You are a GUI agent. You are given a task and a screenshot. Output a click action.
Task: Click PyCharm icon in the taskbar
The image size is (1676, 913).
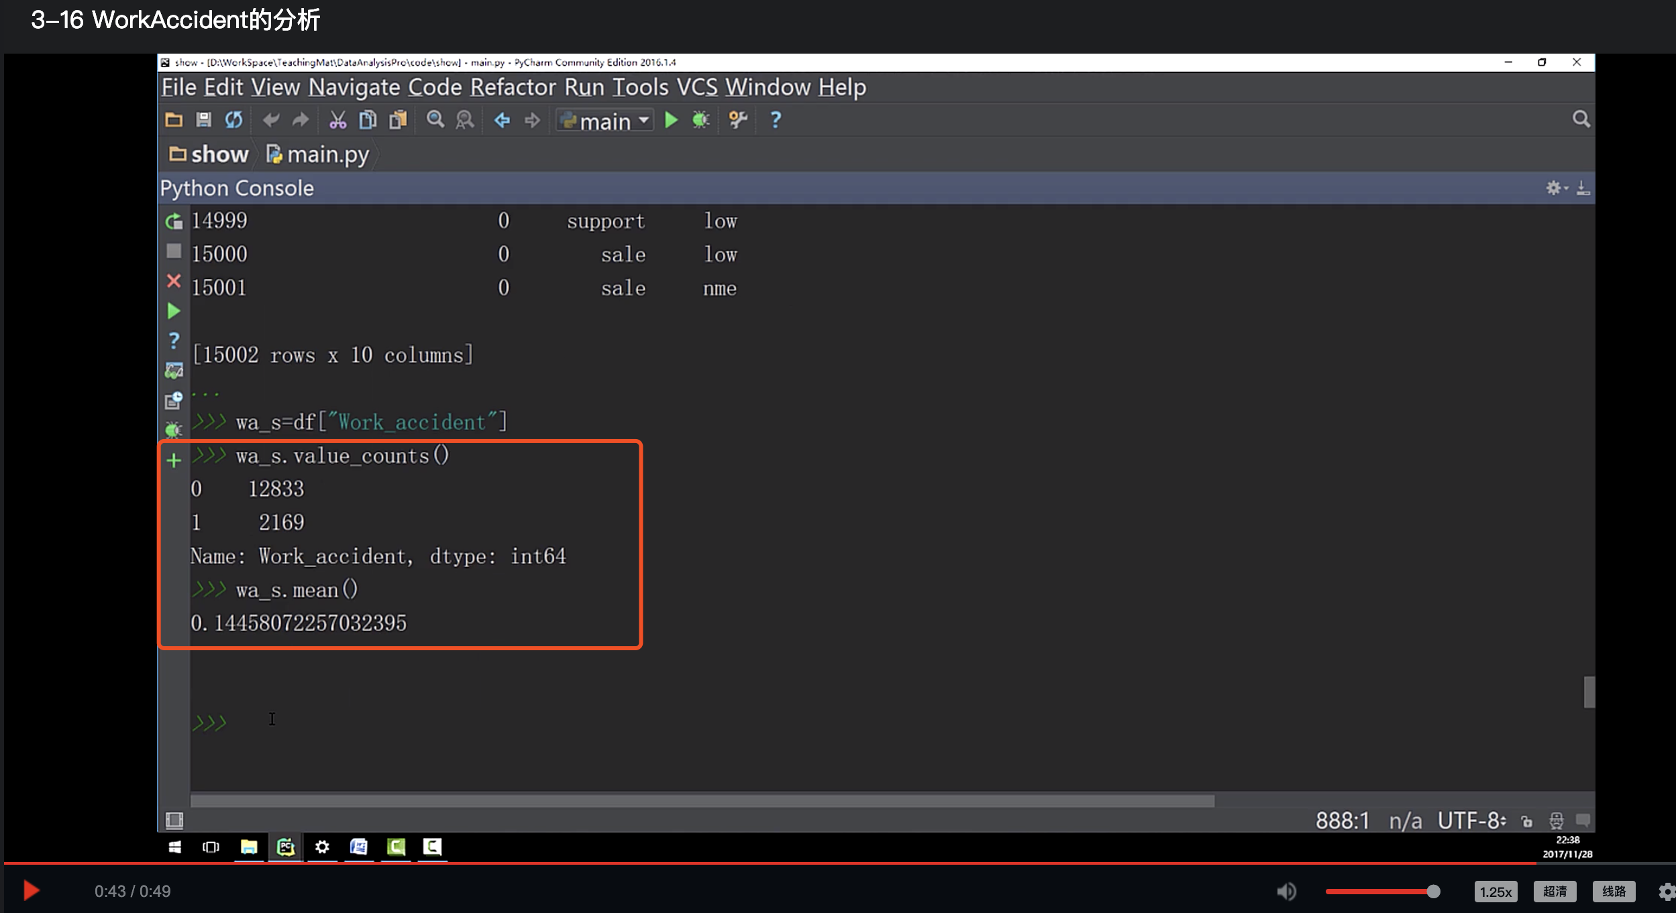(286, 847)
